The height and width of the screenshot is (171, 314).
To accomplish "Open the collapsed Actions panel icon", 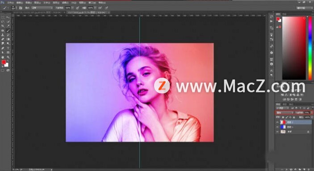I will pyautogui.click(x=272, y=21).
